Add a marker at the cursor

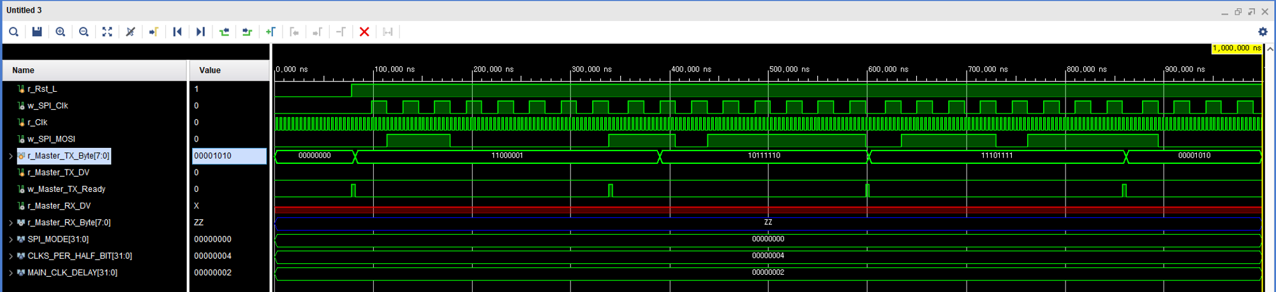271,32
